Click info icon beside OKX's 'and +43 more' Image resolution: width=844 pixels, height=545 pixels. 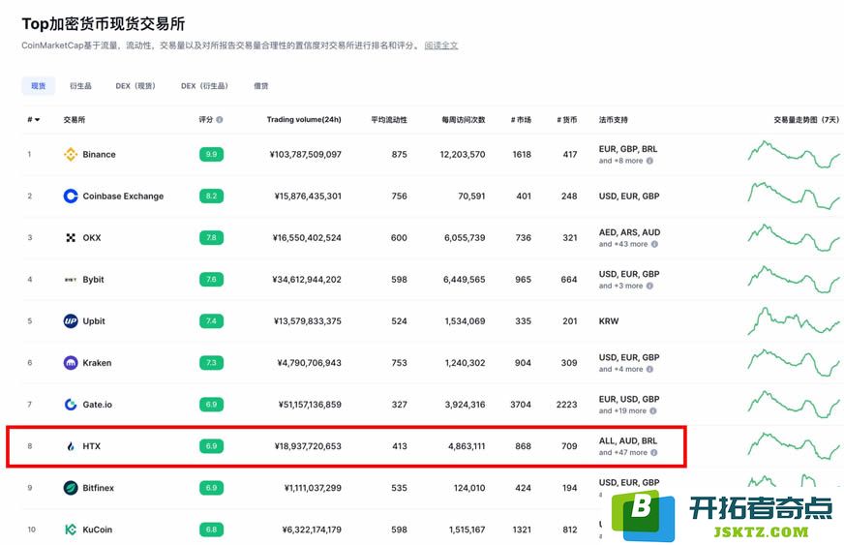pos(654,244)
